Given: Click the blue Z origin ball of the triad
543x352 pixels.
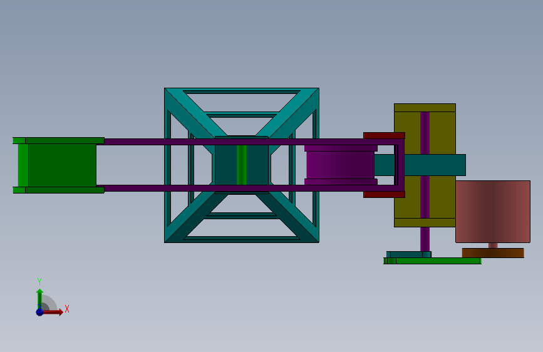Looking at the screenshot, I should click(39, 312).
